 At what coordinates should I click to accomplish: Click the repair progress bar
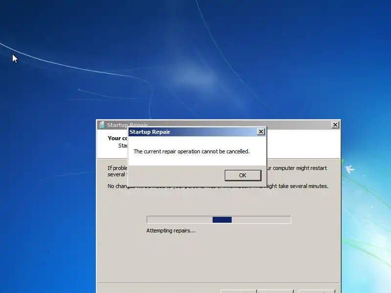point(218,220)
